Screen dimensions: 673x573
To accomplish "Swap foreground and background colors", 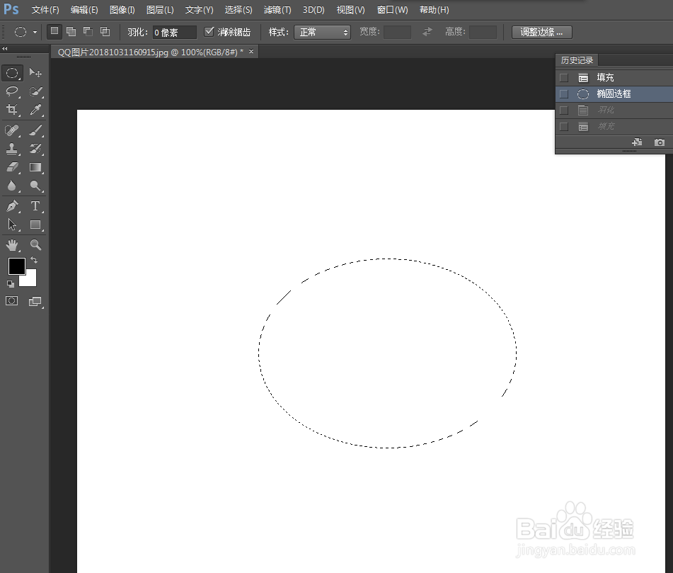I will [34, 260].
